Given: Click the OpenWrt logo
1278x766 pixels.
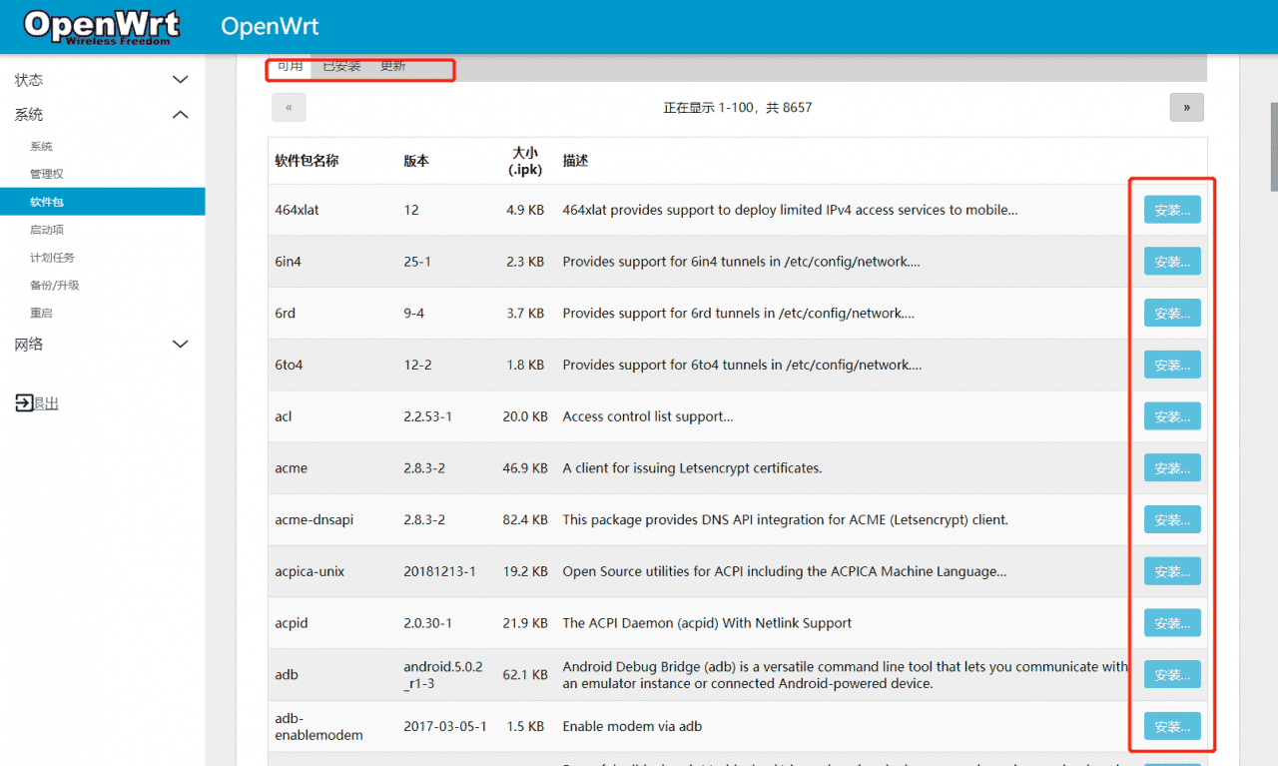Looking at the screenshot, I should pos(100,26).
